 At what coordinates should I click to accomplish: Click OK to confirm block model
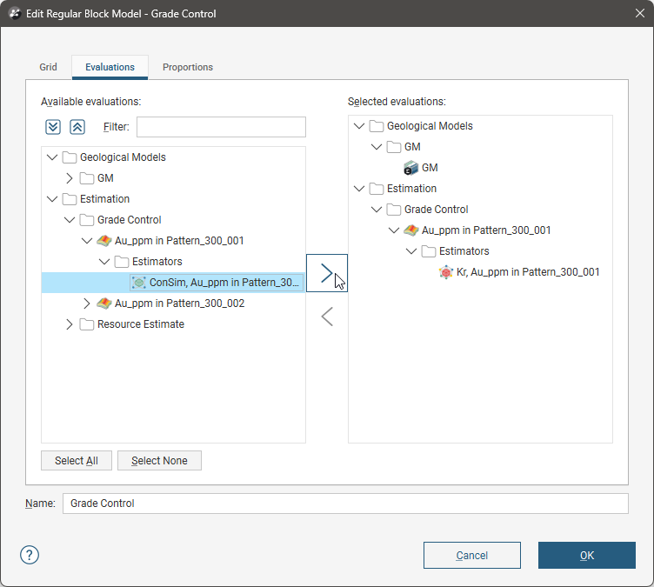tap(586, 555)
